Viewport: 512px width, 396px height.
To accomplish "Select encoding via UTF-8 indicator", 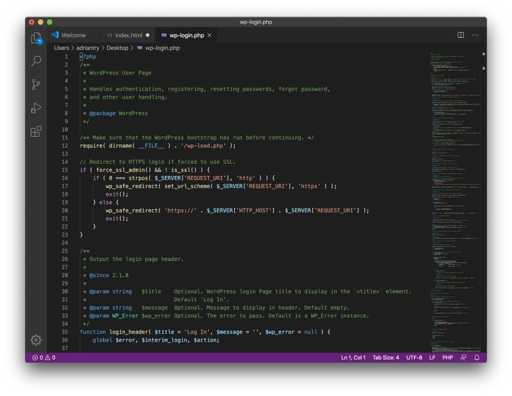I will (414, 358).
